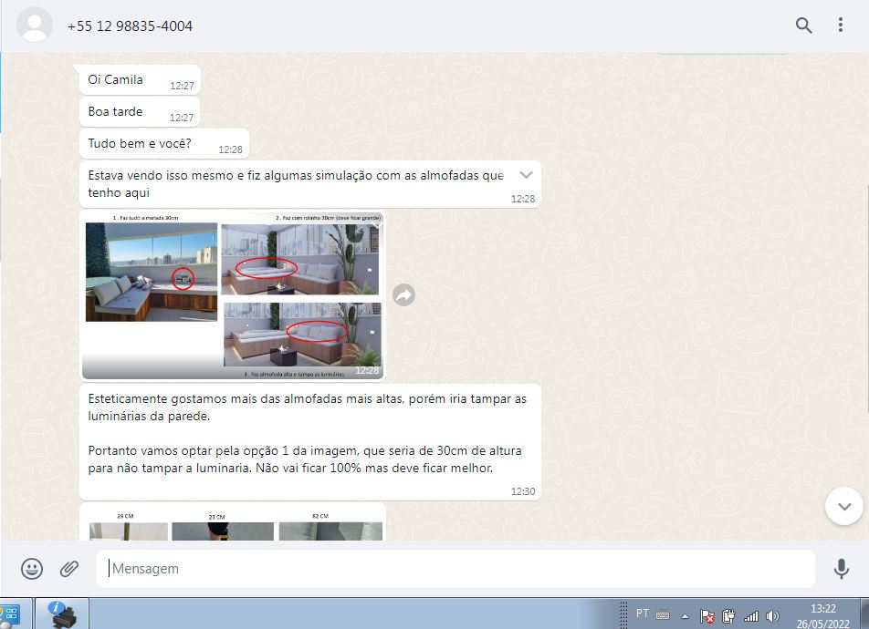Attach a file with the paperclip
Viewport: 869px width, 629px height.
click(69, 569)
